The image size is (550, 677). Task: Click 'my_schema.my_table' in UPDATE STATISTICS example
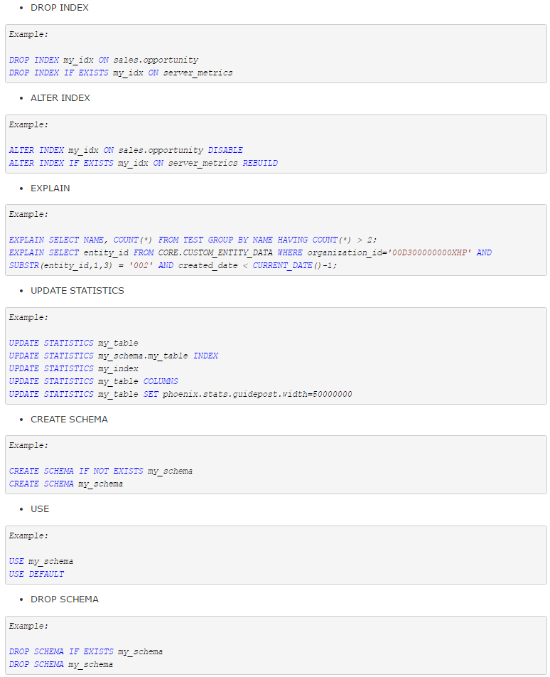(143, 356)
